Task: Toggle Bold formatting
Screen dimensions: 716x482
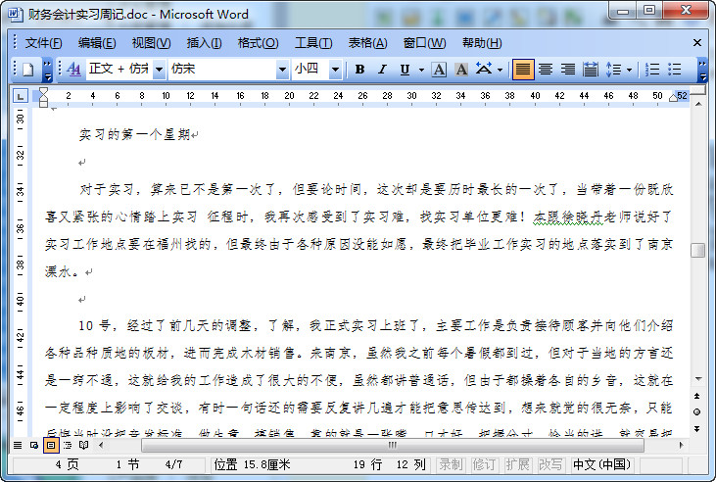Action: [x=359, y=70]
